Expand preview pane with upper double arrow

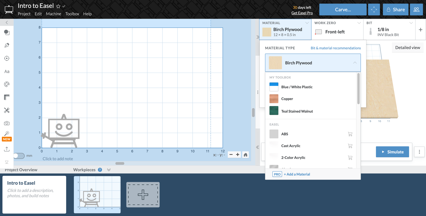coord(258,37)
